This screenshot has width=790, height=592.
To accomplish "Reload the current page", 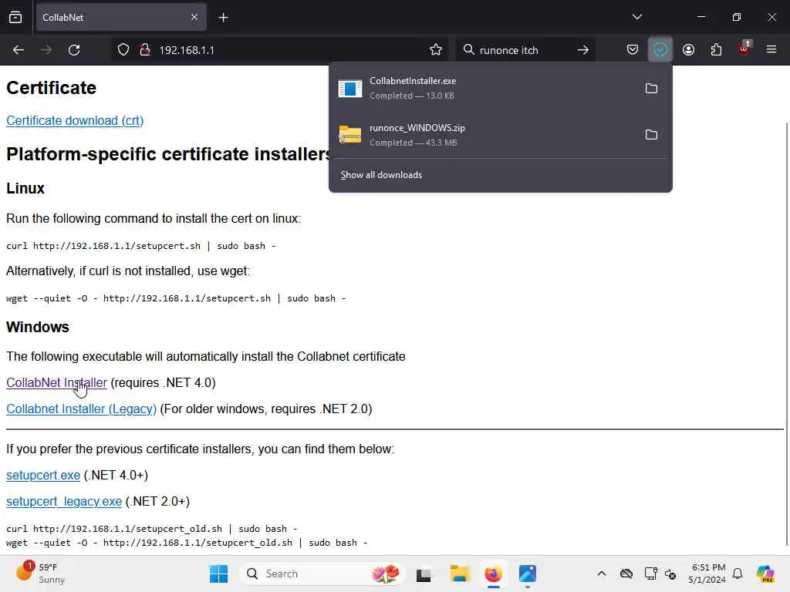I will 74,50.
